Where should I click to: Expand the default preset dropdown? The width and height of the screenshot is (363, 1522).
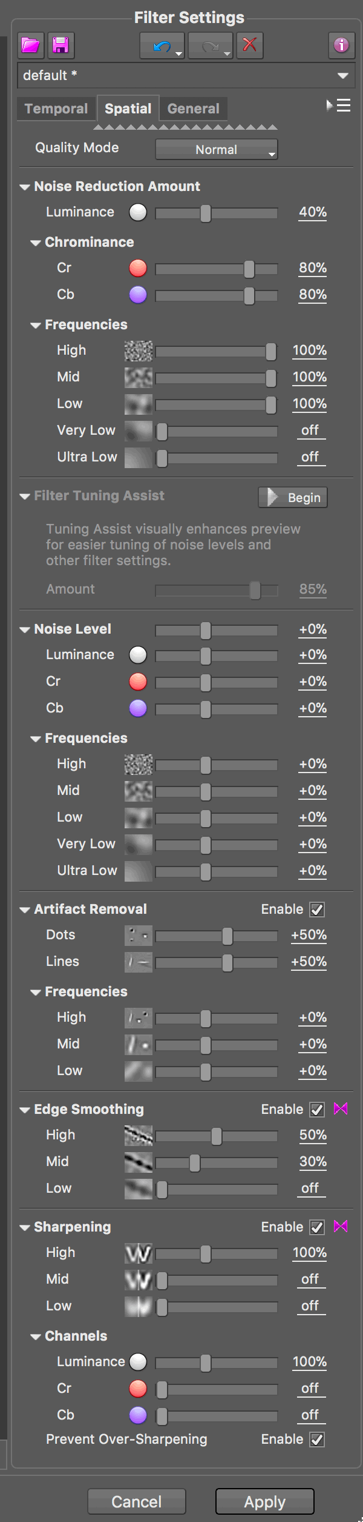pyautogui.click(x=186, y=76)
